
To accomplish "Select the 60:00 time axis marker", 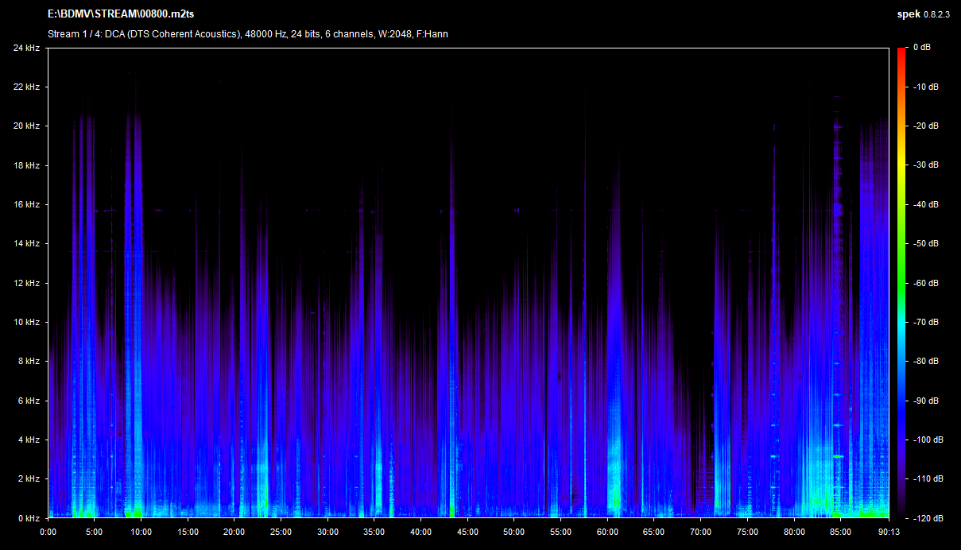I will (x=608, y=532).
